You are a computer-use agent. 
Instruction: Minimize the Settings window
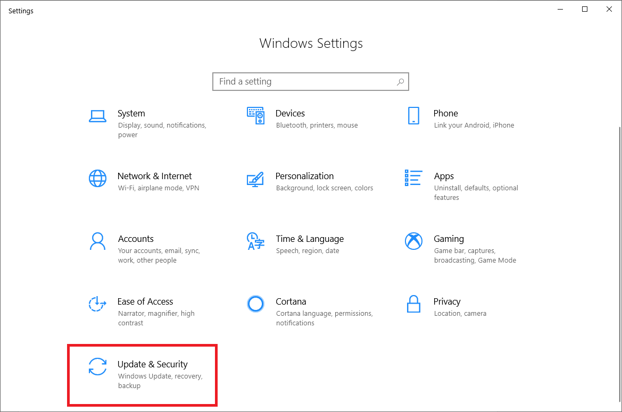(x=560, y=9)
